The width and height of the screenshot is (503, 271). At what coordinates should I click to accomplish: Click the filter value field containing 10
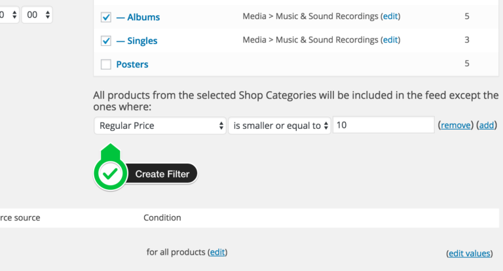click(384, 125)
